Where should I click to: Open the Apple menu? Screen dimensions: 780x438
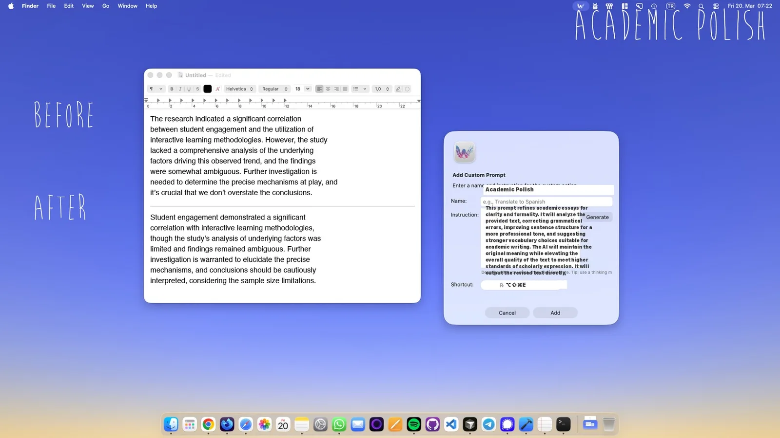pyautogui.click(x=11, y=6)
